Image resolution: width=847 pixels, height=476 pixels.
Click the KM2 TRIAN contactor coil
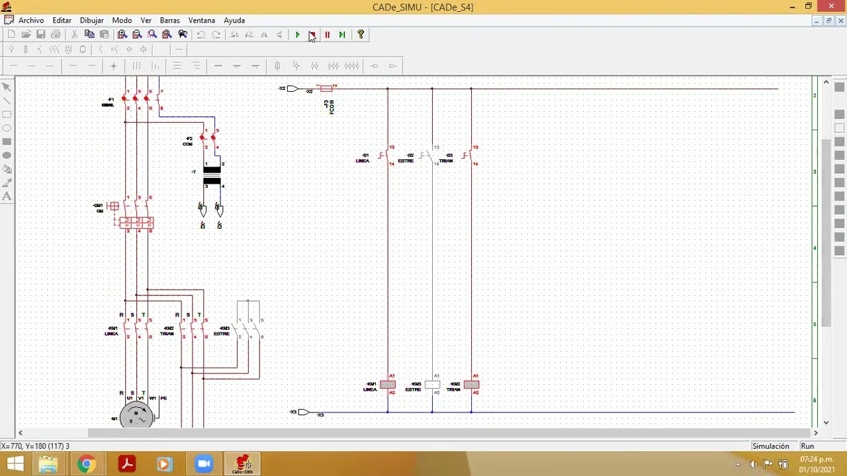point(471,385)
